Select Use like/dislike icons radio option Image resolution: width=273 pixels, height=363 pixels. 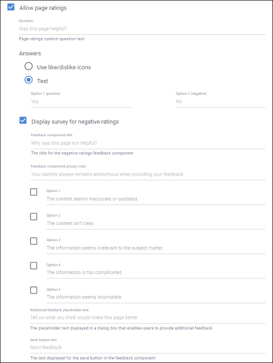coord(29,66)
